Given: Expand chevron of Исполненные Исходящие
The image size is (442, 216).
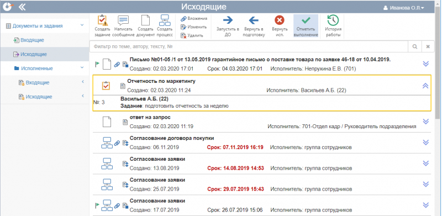Looking at the screenshot, I should 83,96.
